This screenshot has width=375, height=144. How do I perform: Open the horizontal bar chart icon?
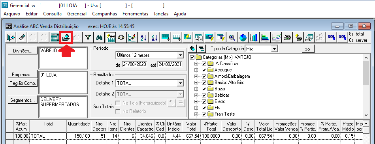tap(265, 37)
